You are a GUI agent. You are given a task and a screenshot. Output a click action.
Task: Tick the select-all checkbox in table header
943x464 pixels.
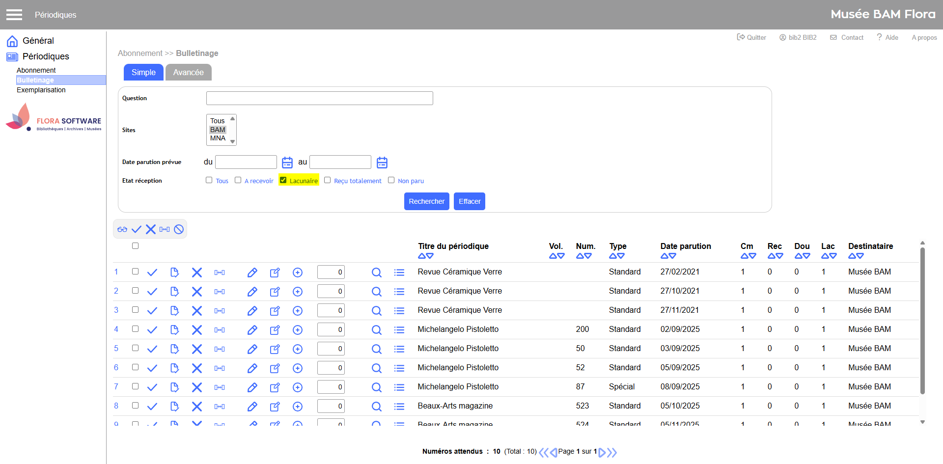click(x=136, y=246)
